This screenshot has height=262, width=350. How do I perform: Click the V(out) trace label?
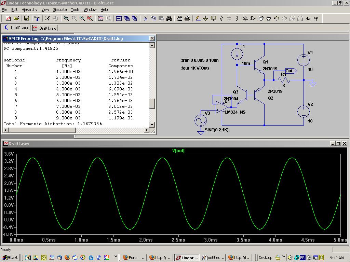coord(178,150)
